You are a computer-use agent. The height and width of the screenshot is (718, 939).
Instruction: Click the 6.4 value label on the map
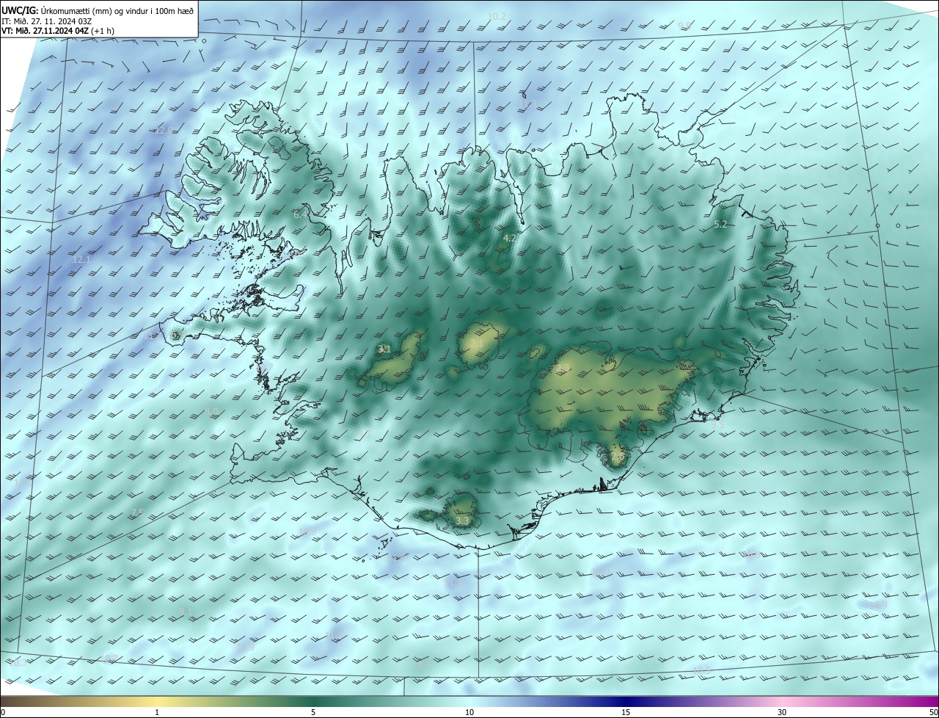click(x=300, y=215)
